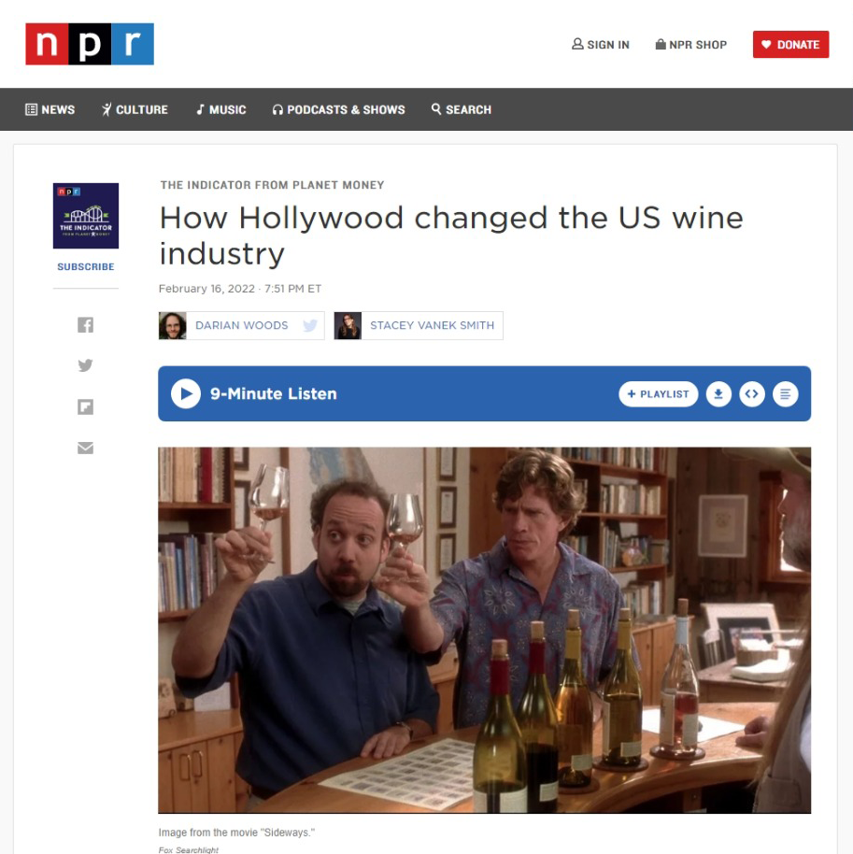
Task: Open the Culture menu
Action: (x=135, y=109)
